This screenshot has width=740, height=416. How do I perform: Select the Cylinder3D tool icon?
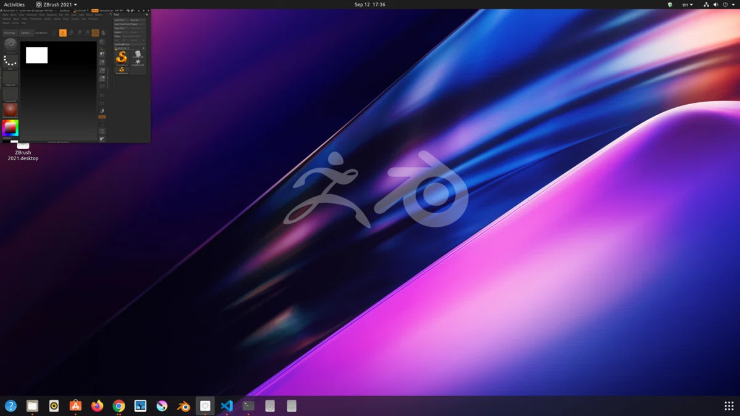click(x=138, y=54)
